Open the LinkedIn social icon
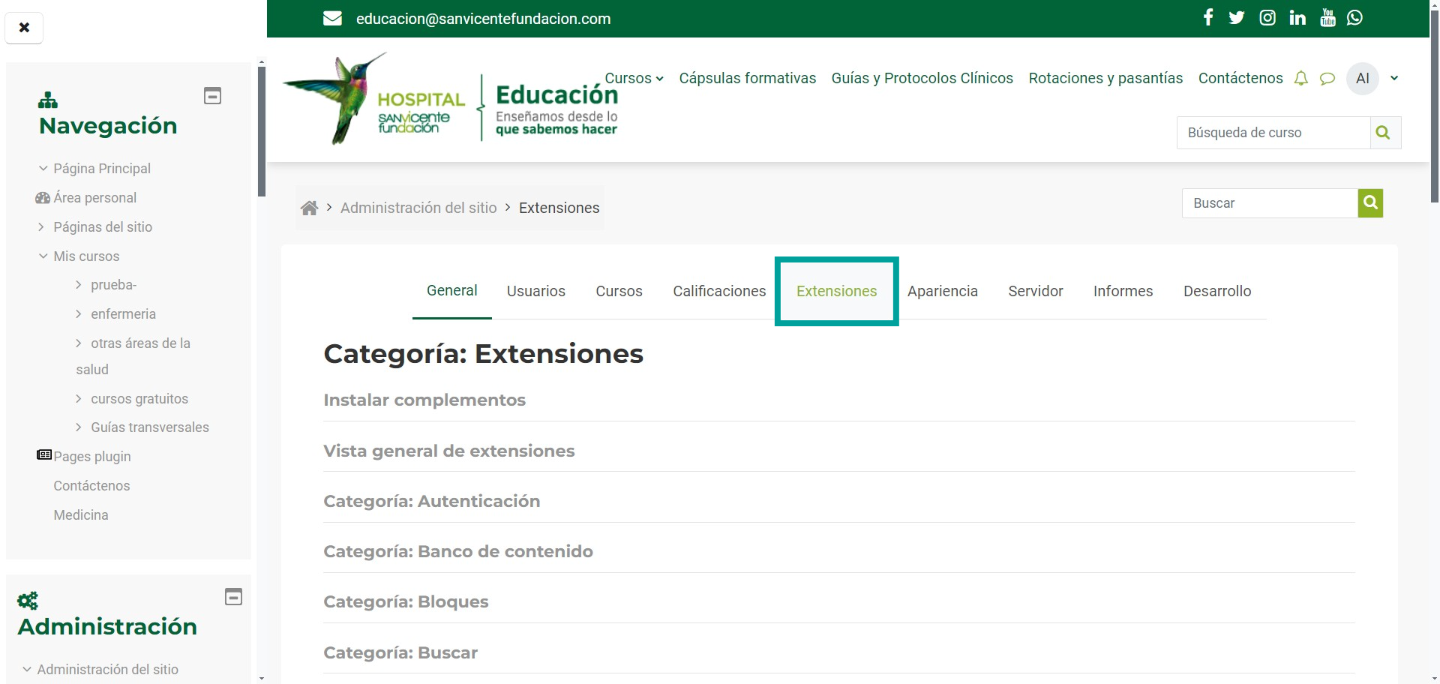The image size is (1440, 684). 1297,18
